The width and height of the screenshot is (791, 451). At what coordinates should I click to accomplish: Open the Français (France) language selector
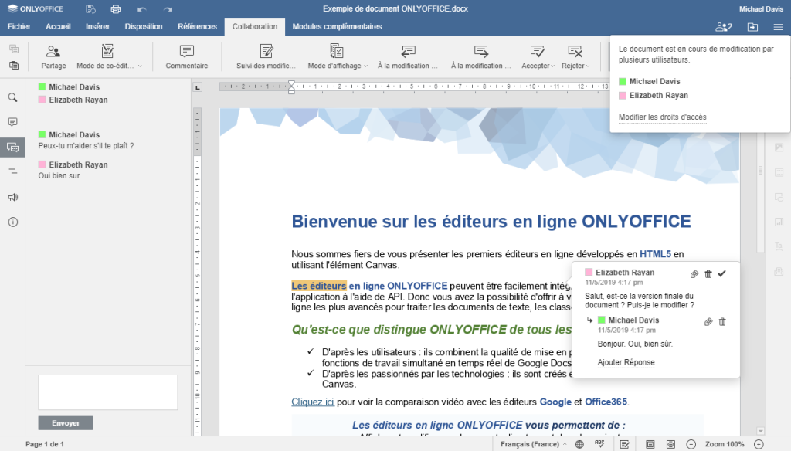pos(533,444)
